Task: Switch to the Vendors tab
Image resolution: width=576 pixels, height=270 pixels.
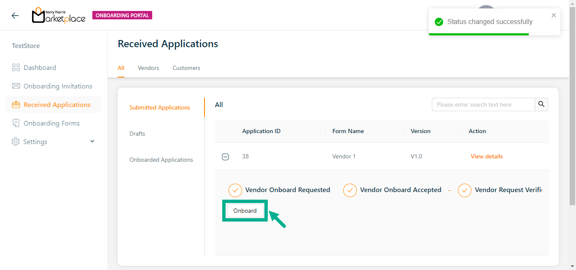Action: click(x=148, y=68)
